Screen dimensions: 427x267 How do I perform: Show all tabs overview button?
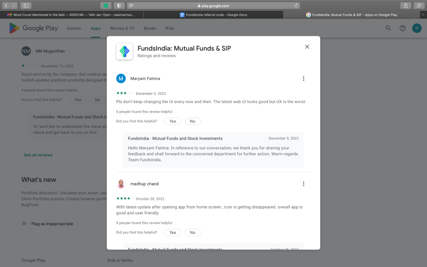pos(419,6)
